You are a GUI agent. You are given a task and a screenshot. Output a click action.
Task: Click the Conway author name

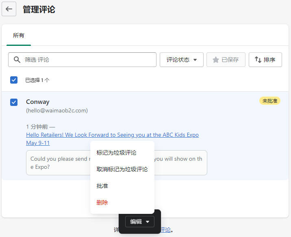click(38, 102)
